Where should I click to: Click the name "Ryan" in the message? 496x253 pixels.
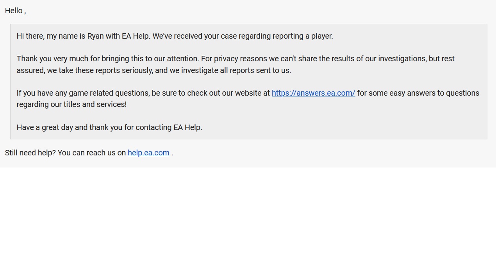[x=95, y=36]
